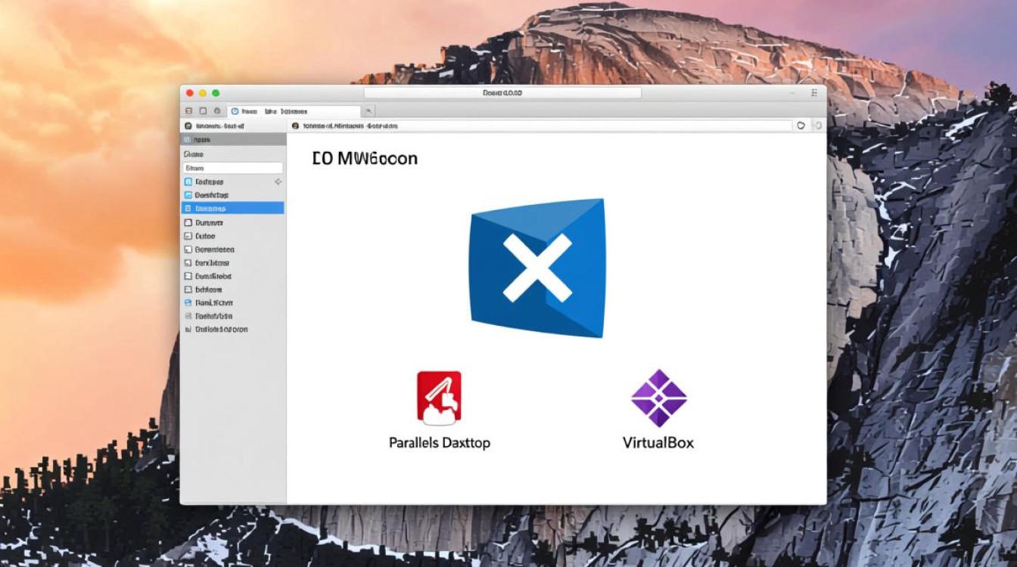Open the purple VirtualBox diamond icon
The height and width of the screenshot is (567, 1017).
tap(658, 398)
